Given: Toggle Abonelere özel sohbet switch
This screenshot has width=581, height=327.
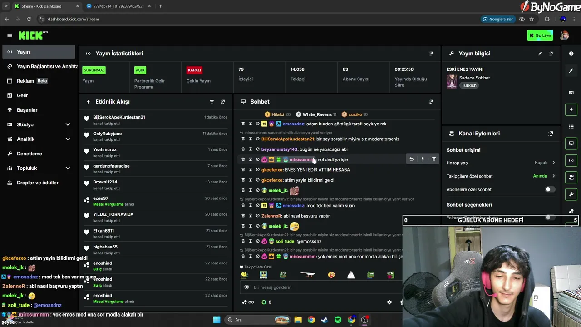Looking at the screenshot, I should point(550,189).
